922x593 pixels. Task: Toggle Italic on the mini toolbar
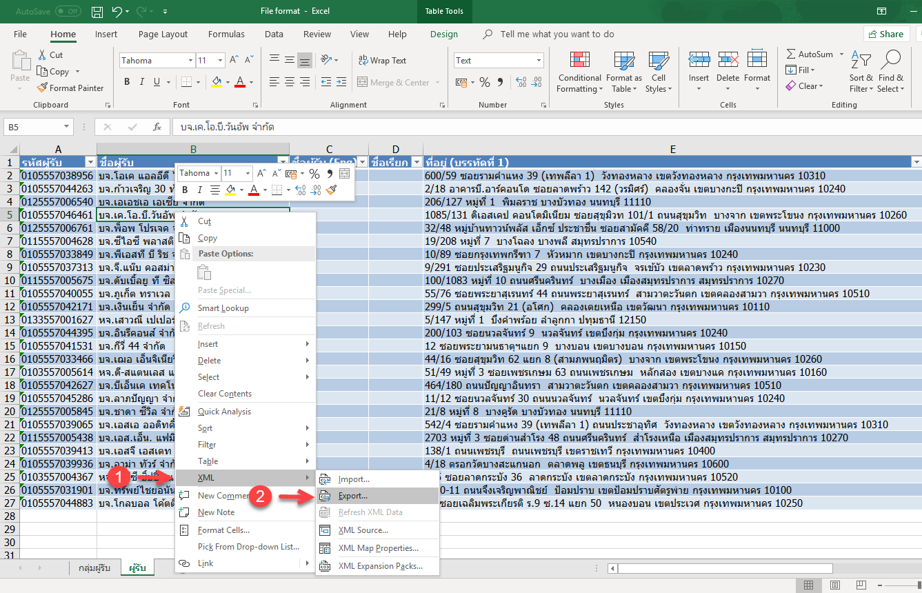coord(200,190)
